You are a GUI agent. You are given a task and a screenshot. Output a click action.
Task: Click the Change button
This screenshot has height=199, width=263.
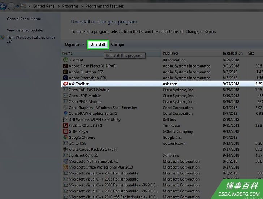coord(117,44)
